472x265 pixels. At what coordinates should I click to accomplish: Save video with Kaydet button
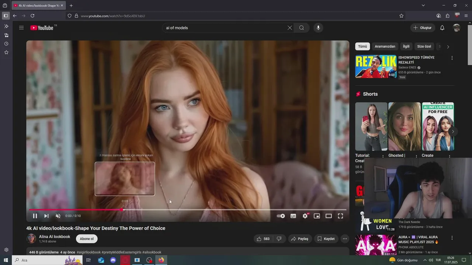(x=326, y=239)
